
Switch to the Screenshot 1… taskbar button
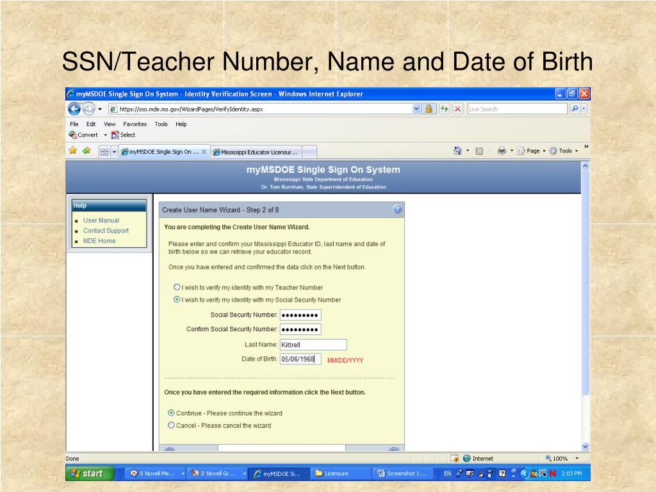click(x=402, y=473)
